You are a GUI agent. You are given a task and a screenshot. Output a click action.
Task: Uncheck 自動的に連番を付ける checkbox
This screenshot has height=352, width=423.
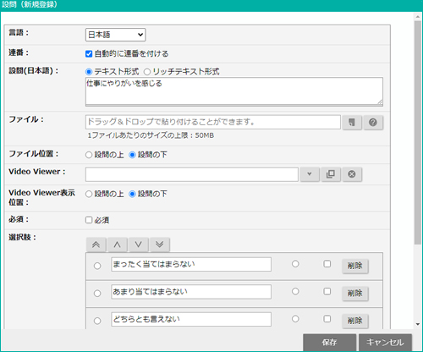(89, 53)
